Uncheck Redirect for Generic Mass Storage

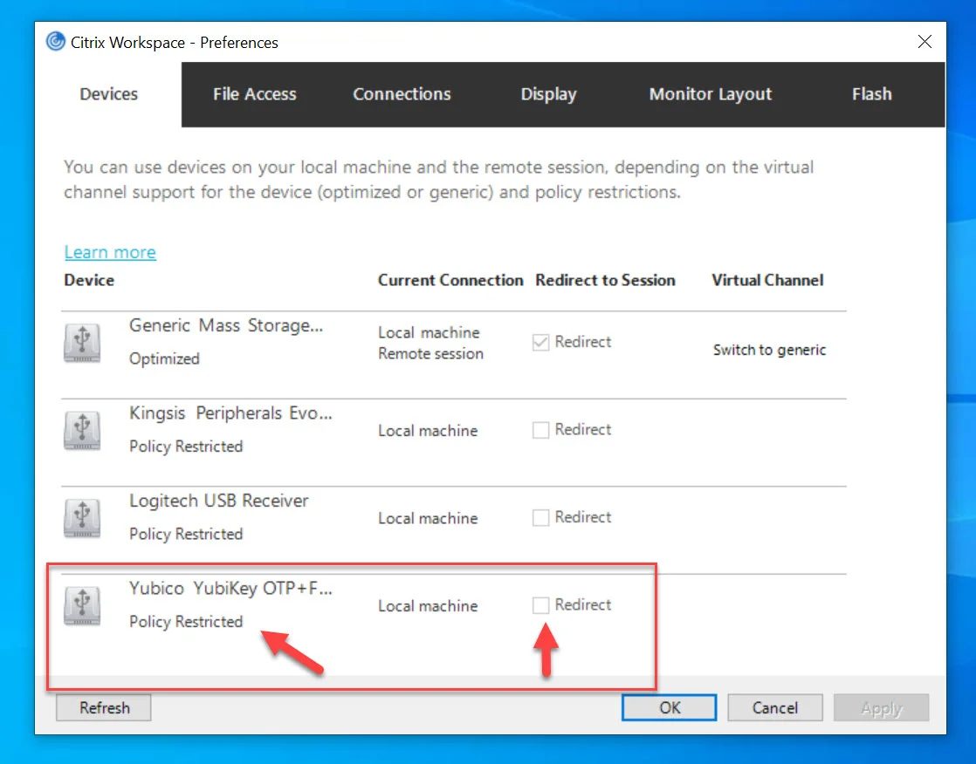point(540,343)
